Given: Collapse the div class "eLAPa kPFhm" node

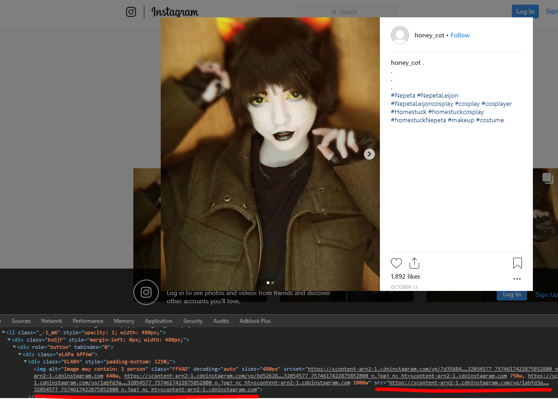Looking at the screenshot, I should [20, 354].
